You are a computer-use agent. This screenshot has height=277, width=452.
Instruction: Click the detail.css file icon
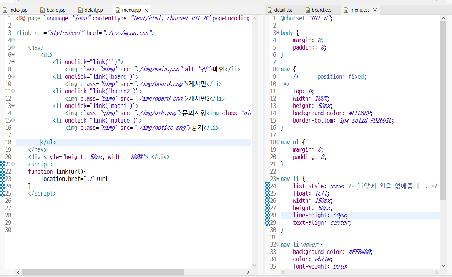click(270, 10)
